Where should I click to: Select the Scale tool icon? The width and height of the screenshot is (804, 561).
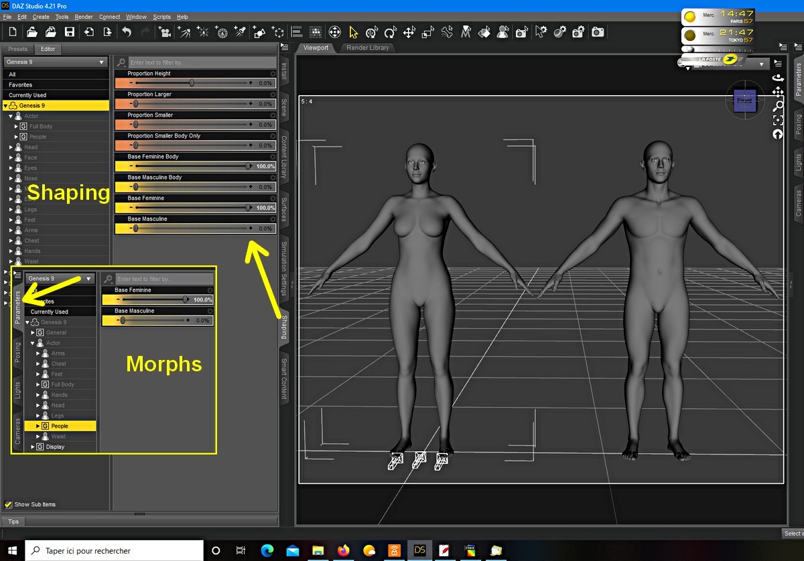[x=428, y=32]
